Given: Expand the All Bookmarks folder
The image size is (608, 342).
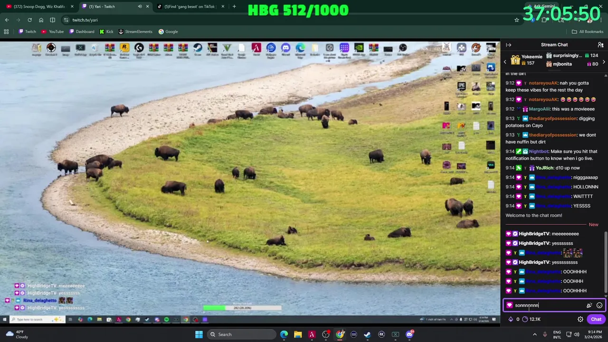Looking at the screenshot, I should [588, 32].
